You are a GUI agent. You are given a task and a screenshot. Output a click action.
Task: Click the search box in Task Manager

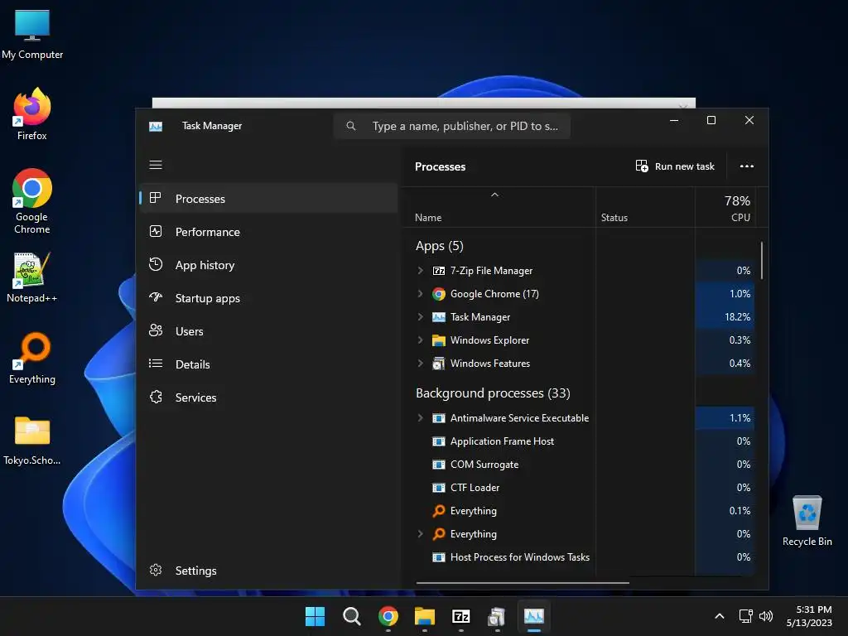point(452,126)
